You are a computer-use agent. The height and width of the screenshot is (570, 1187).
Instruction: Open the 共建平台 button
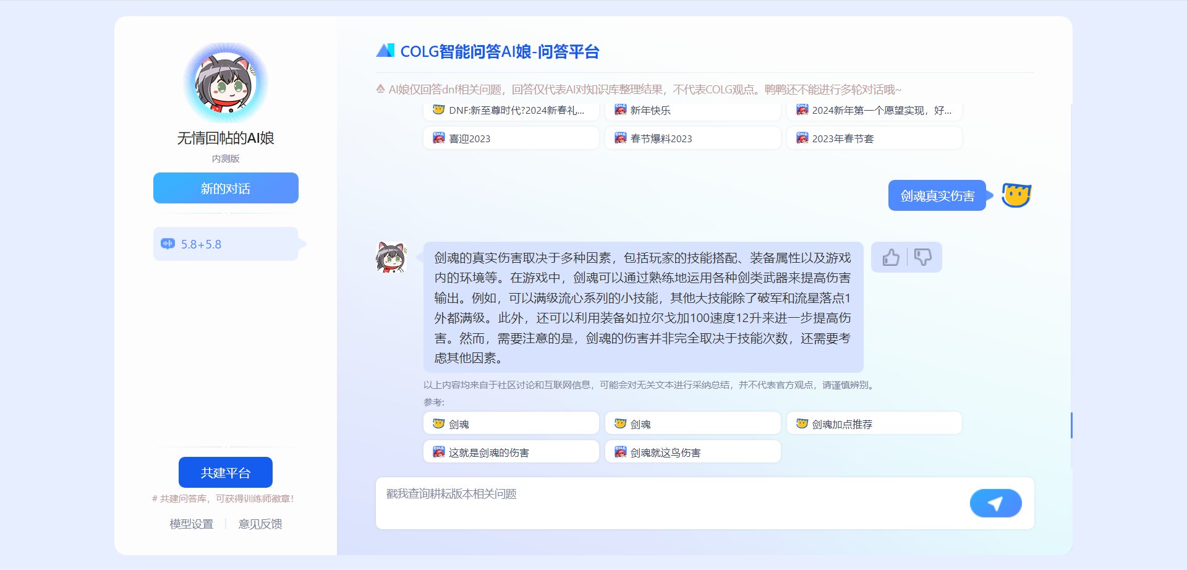click(x=226, y=472)
